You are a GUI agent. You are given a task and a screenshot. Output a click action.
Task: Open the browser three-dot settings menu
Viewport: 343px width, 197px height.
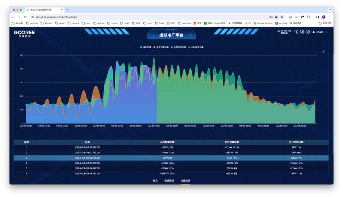pos(330,17)
